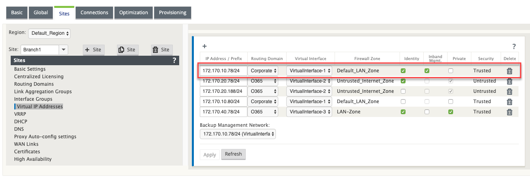Delete the 172.170.10.78/24 virtual IP row
The width and height of the screenshot is (530, 177).
click(509, 71)
